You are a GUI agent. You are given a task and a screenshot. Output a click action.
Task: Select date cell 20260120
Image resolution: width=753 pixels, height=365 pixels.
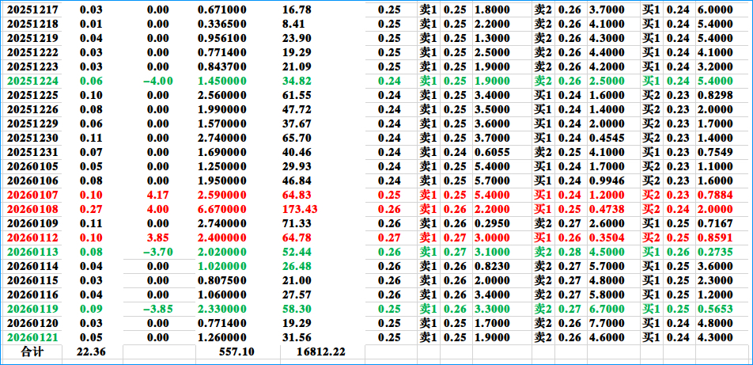coord(31,323)
